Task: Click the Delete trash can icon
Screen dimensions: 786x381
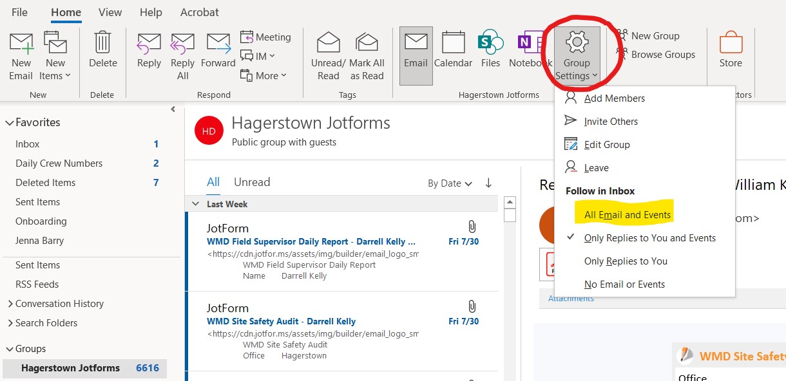Action: 103,44
